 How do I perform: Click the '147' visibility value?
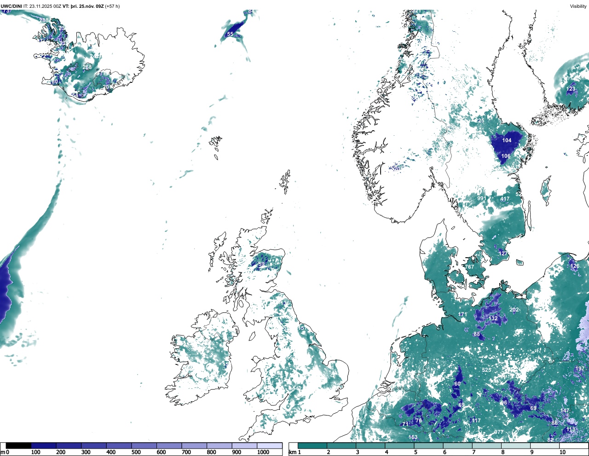(565, 410)
